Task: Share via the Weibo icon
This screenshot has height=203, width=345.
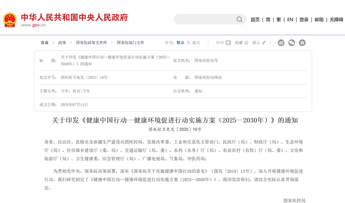Action: (x=281, y=43)
